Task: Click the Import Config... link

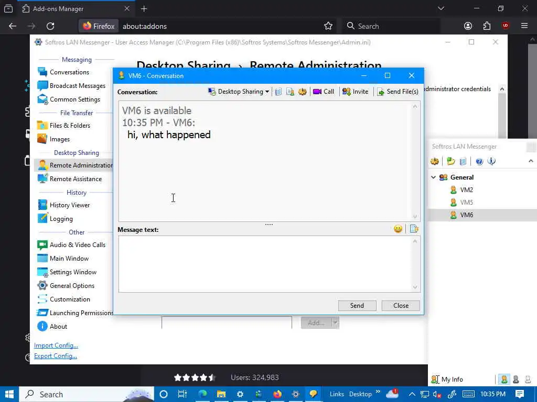Action: point(56,345)
